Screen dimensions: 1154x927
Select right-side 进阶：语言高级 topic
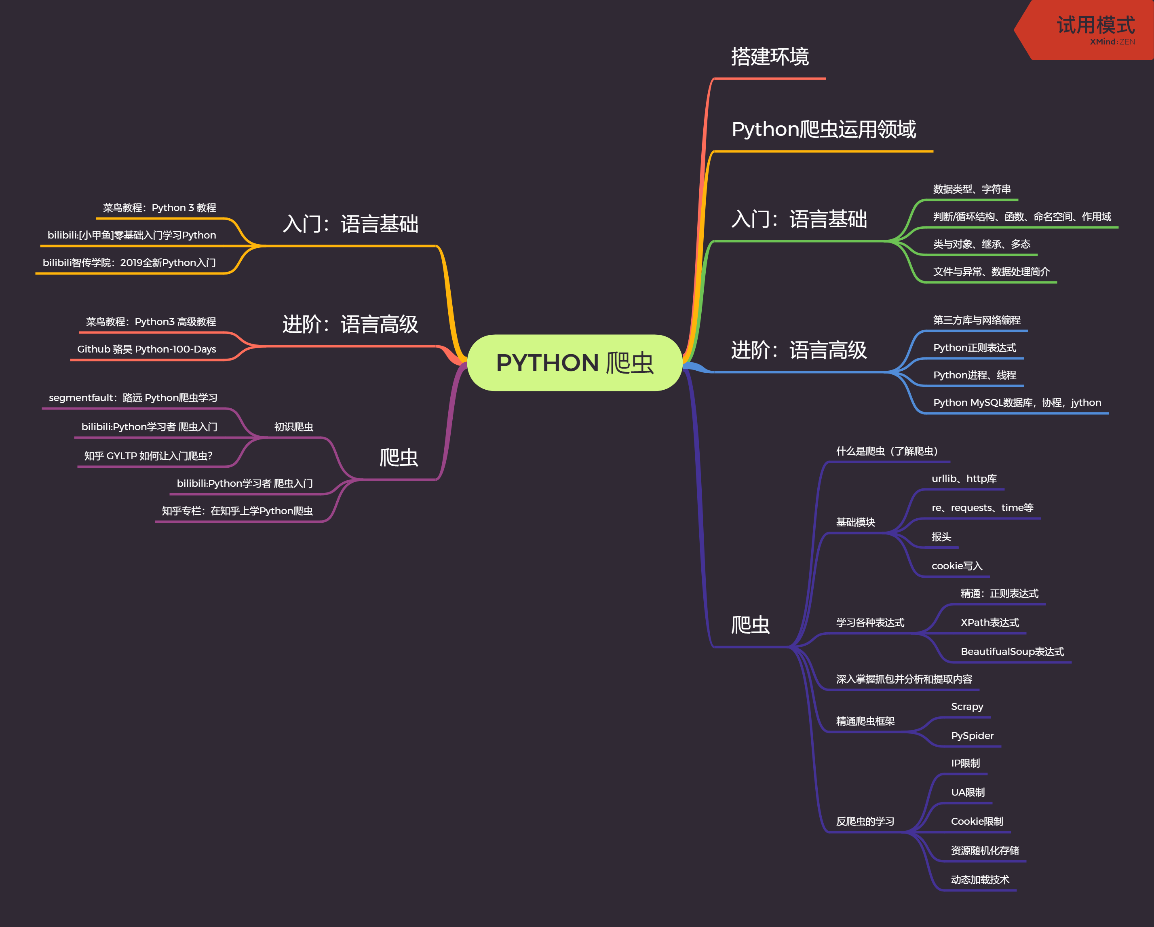pyautogui.click(x=799, y=351)
